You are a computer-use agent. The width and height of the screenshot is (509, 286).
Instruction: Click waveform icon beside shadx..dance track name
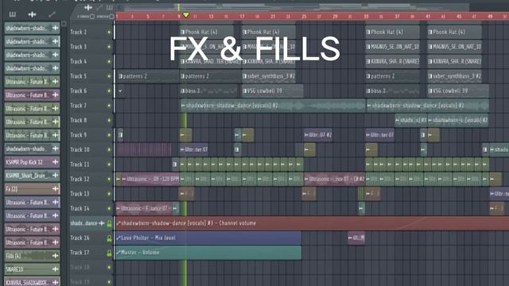[102, 223]
